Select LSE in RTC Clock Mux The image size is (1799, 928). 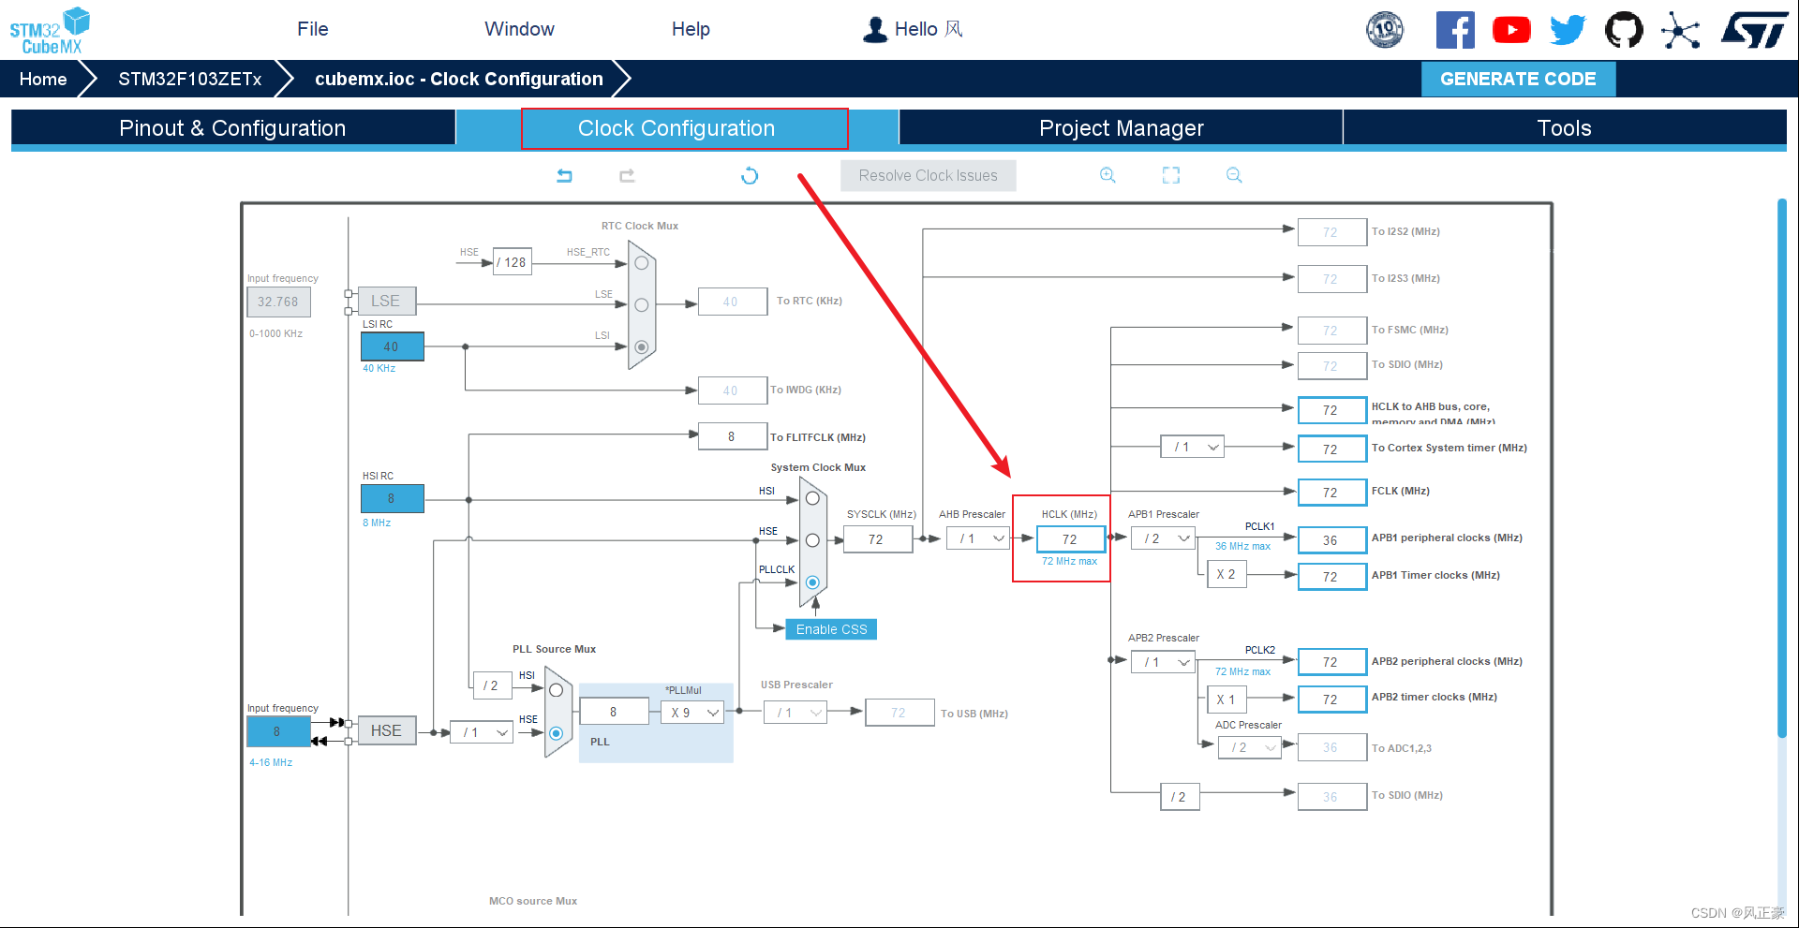642,305
